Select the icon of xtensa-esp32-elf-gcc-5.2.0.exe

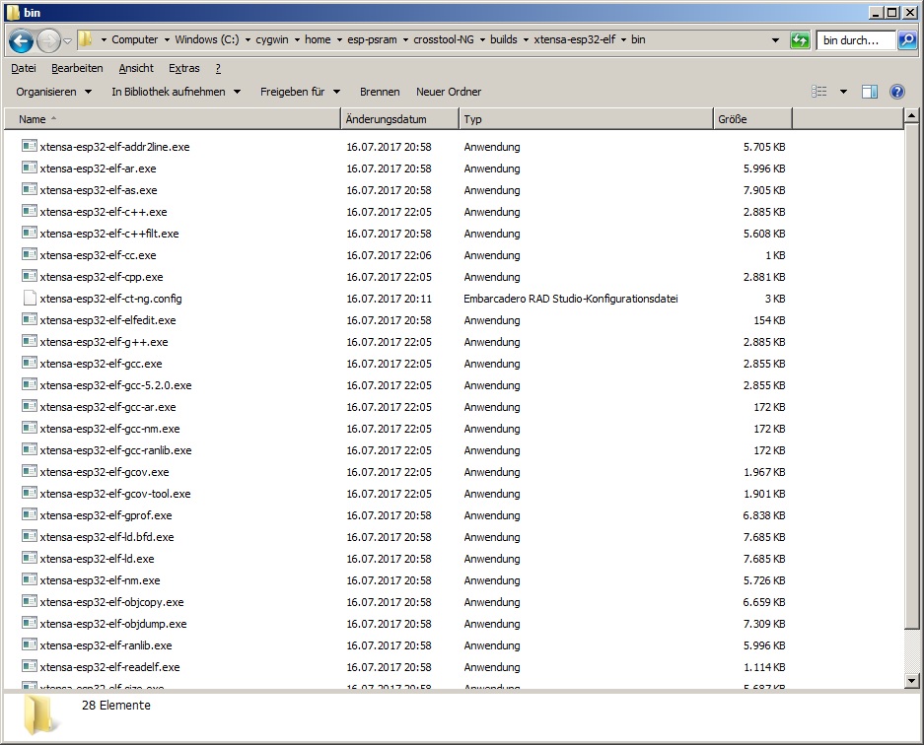click(30, 384)
